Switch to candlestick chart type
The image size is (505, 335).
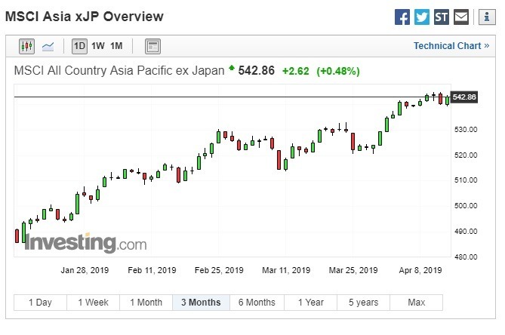point(26,46)
